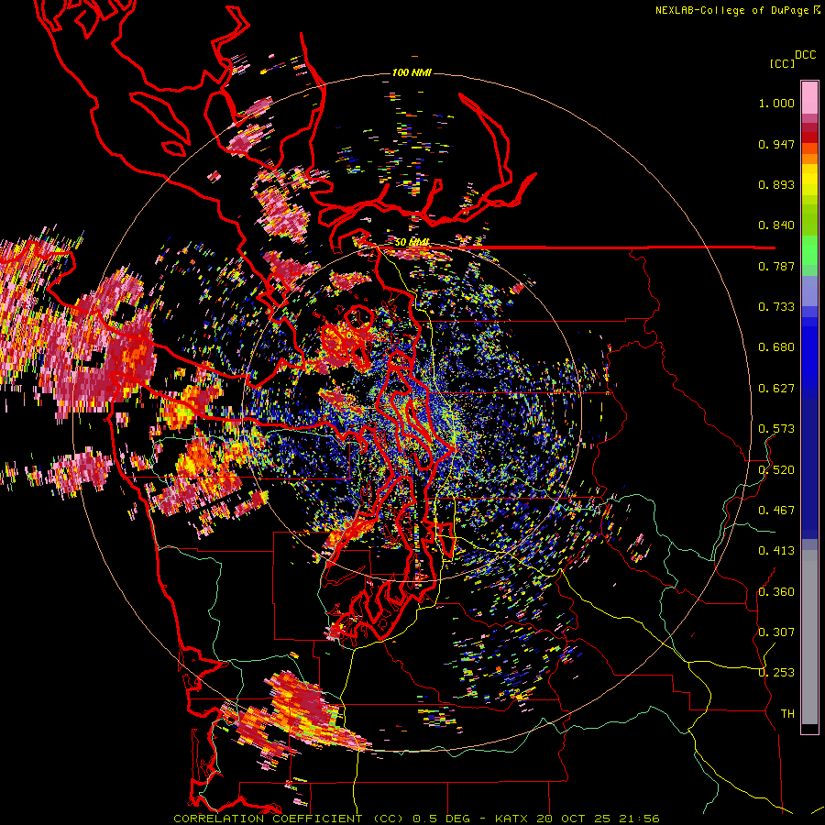Screen dimensions: 825x825
Task: Select the 0.573 scale value
Action: pyautogui.click(x=776, y=429)
